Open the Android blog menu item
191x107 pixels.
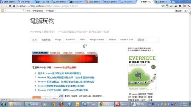(112, 40)
